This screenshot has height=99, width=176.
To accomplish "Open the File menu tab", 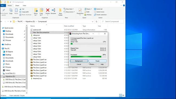I will 3,5.
